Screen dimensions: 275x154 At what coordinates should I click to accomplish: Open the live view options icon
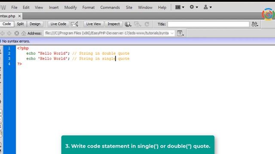[180, 33]
